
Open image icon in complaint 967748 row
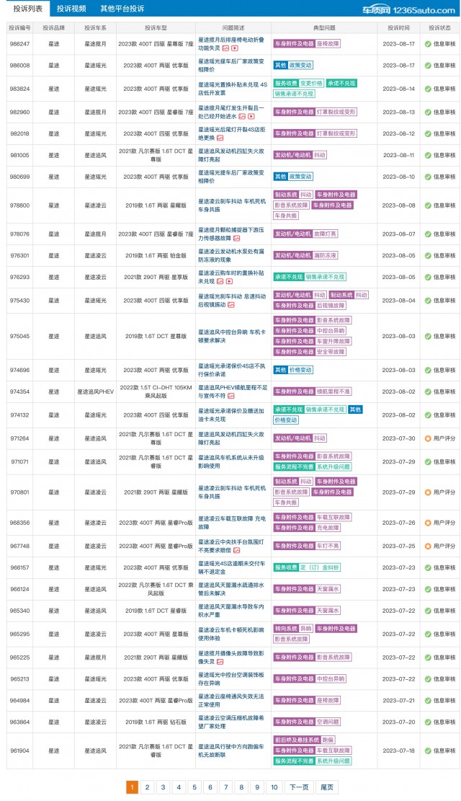pos(236,550)
